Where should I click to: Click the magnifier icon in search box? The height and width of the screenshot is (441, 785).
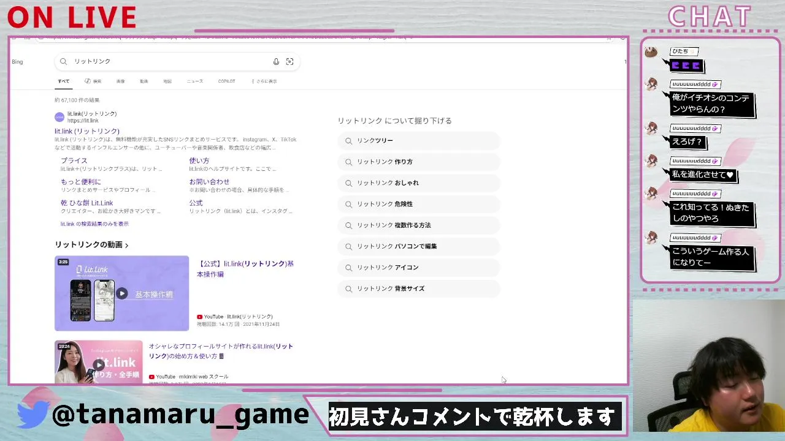point(63,61)
